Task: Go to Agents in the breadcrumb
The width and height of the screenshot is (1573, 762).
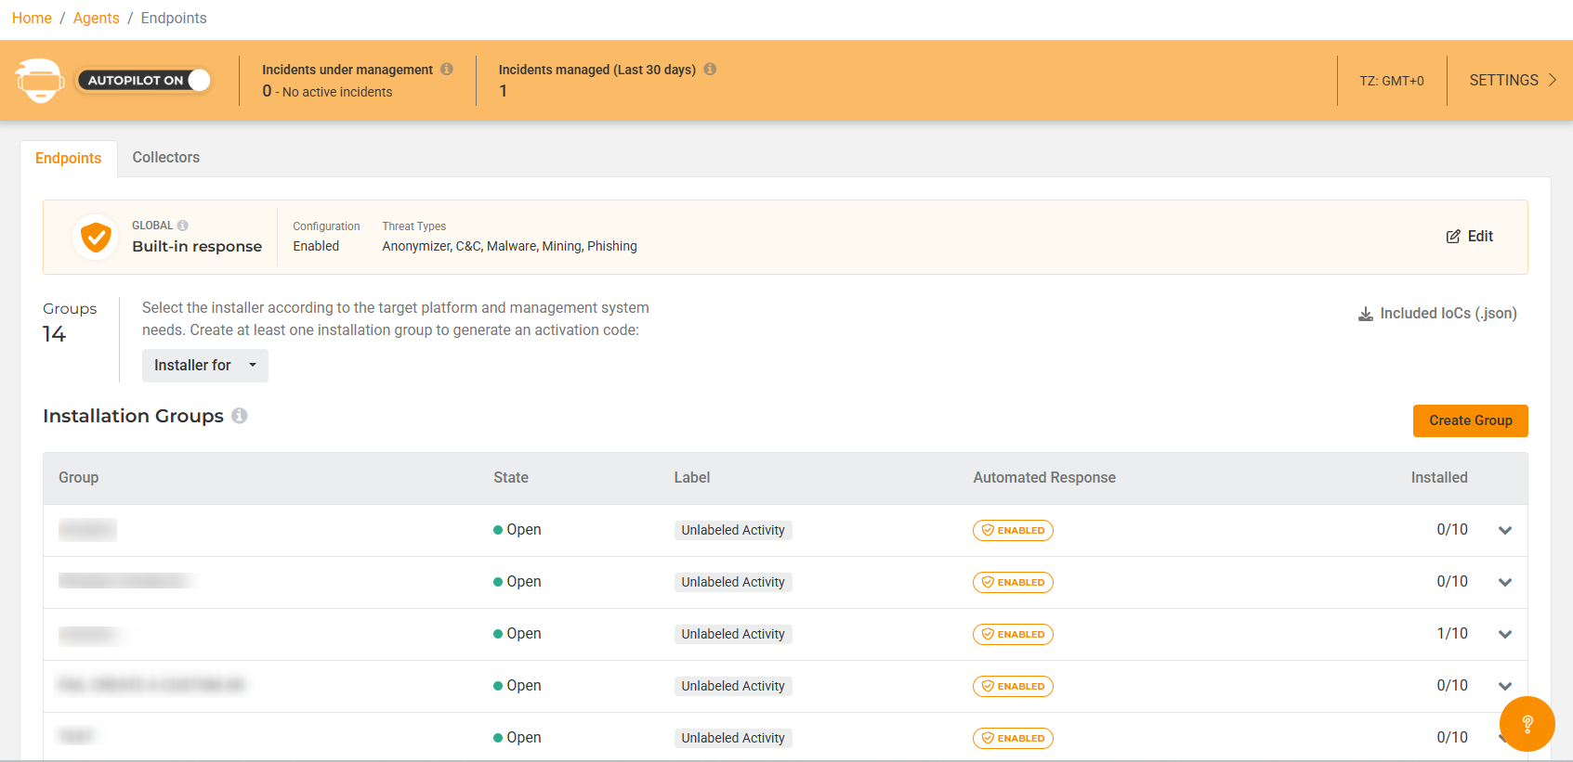Action: click(x=97, y=19)
